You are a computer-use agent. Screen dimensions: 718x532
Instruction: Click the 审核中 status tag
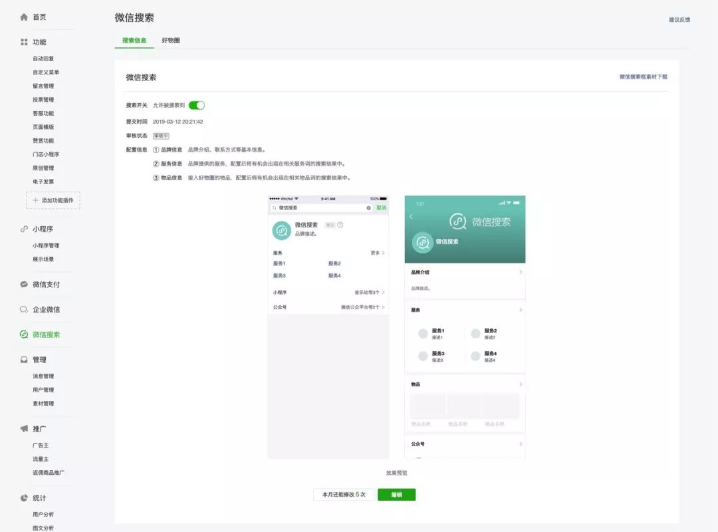[x=161, y=136]
